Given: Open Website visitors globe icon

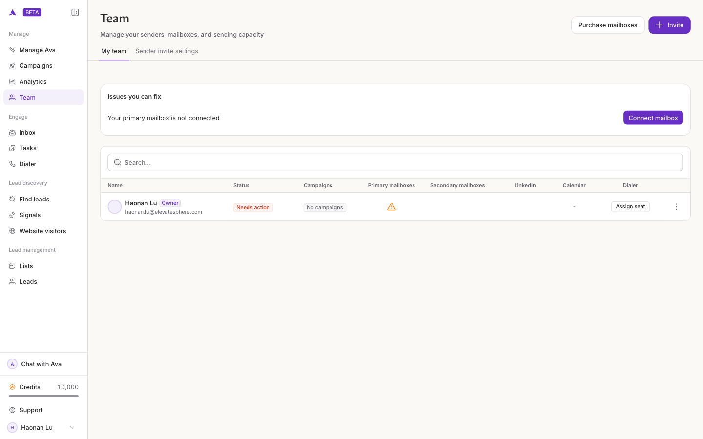Looking at the screenshot, I should [x=12, y=231].
